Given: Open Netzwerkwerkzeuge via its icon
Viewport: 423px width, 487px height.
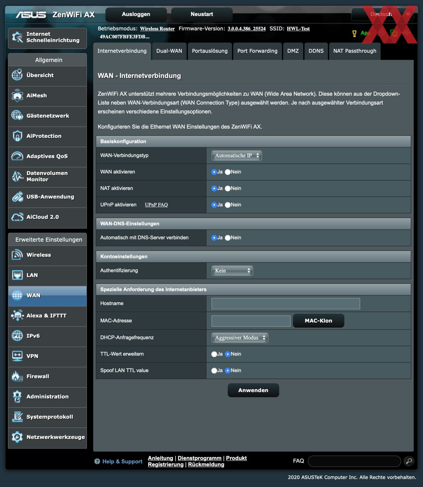Looking at the screenshot, I should 17,437.
